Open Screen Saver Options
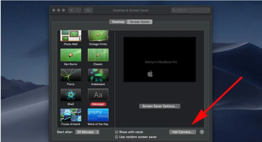Image resolution: width=262 pixels, height=142 pixels. point(160,106)
